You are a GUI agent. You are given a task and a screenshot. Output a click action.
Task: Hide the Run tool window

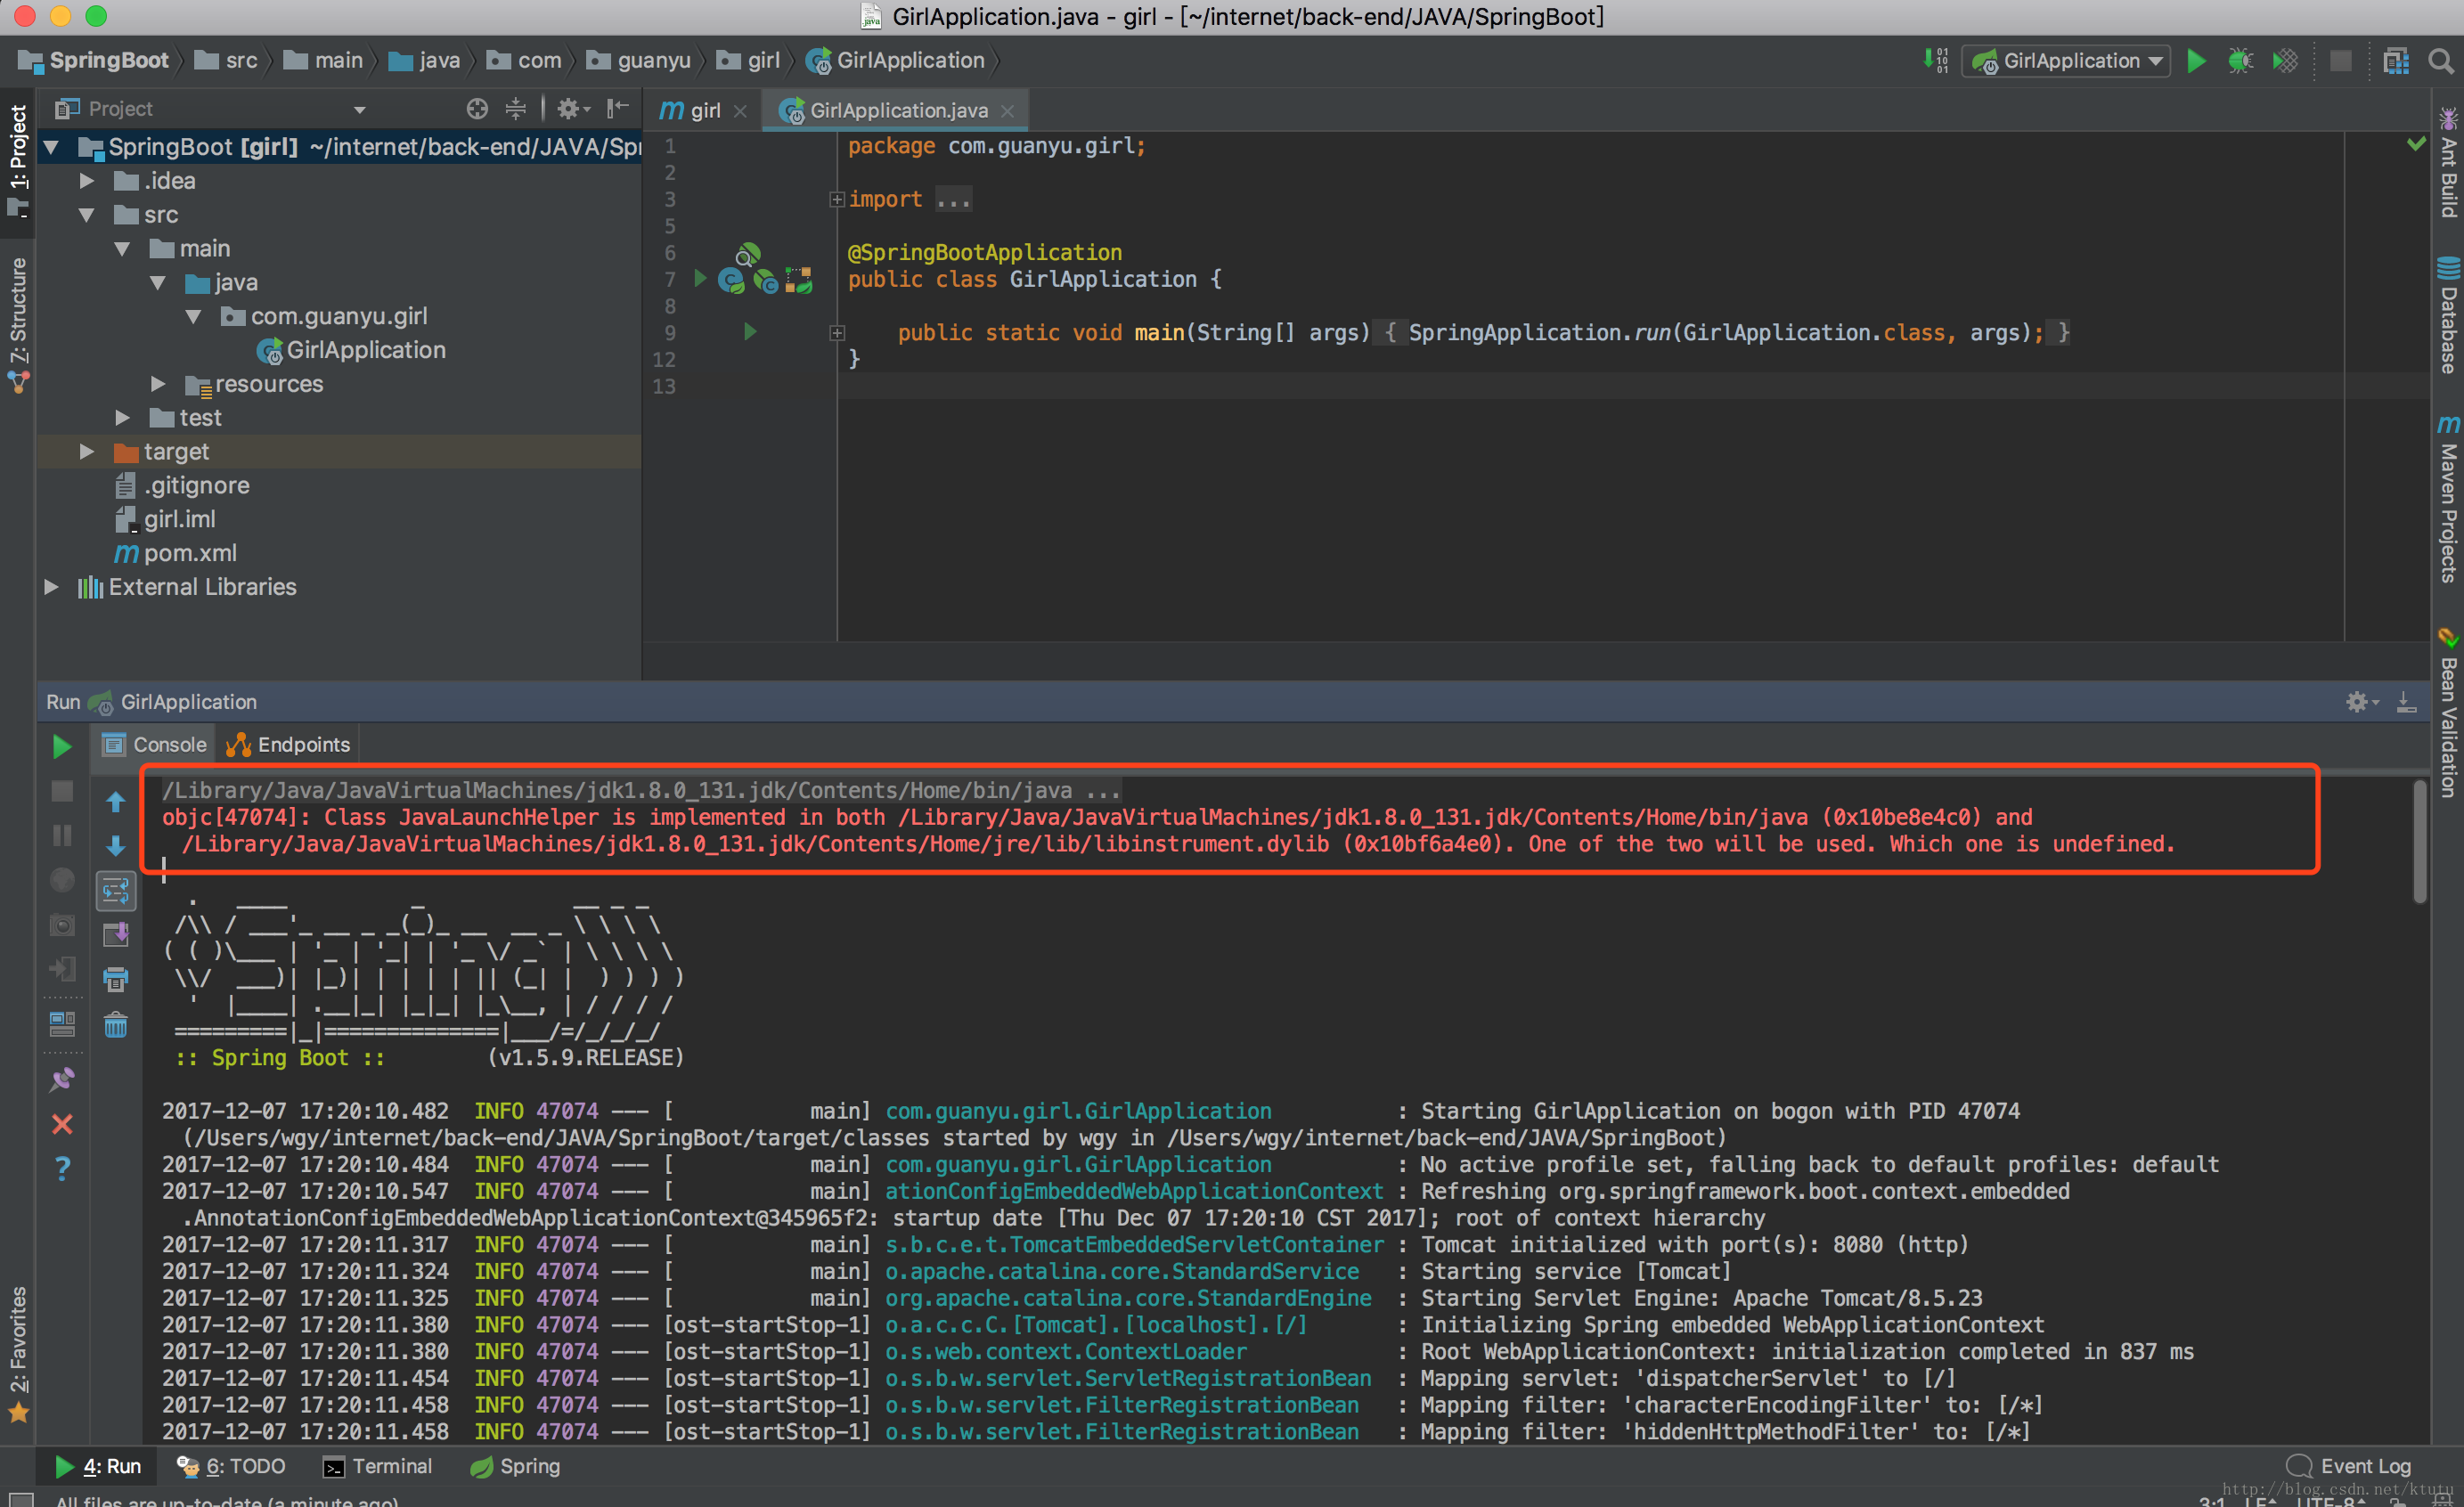(2406, 702)
